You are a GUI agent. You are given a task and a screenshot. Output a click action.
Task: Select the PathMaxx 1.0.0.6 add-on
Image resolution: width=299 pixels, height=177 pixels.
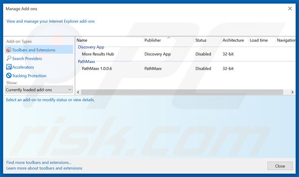tap(97, 68)
